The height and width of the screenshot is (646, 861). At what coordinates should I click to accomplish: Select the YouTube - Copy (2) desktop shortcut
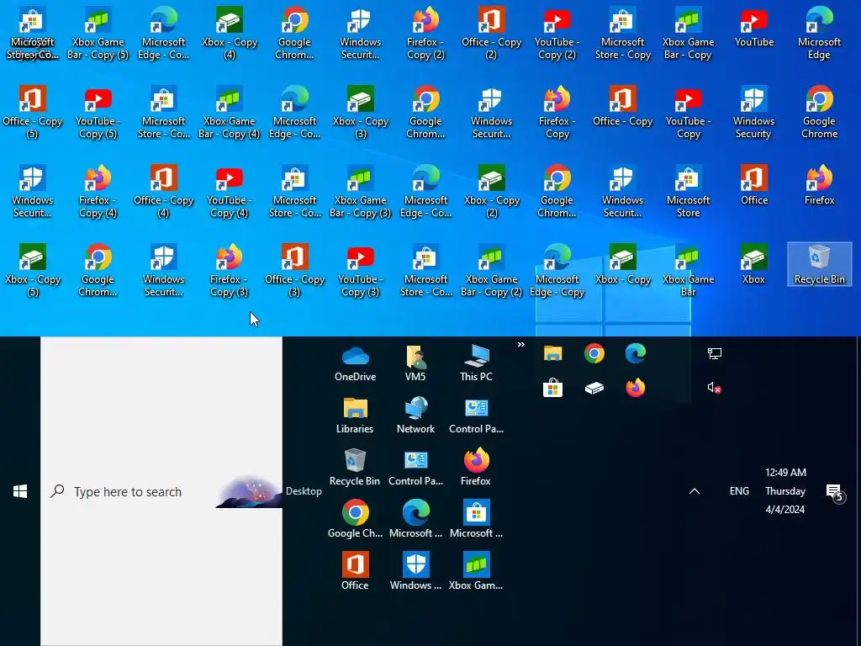coord(557,34)
